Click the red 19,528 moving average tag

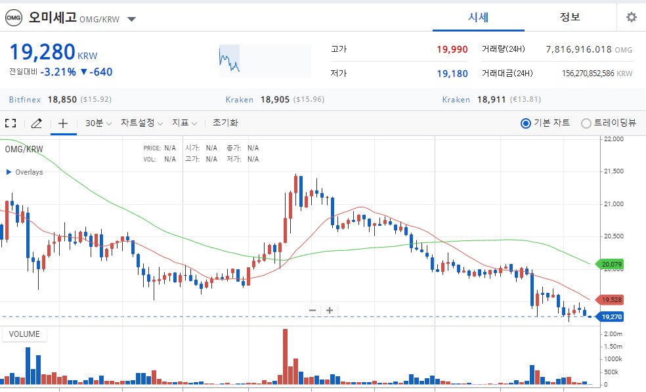click(611, 299)
